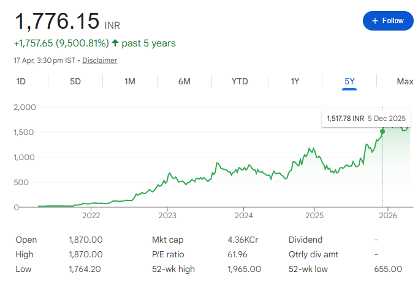
Task: Click the 2024 x-axis label
Action: pyautogui.click(x=244, y=216)
